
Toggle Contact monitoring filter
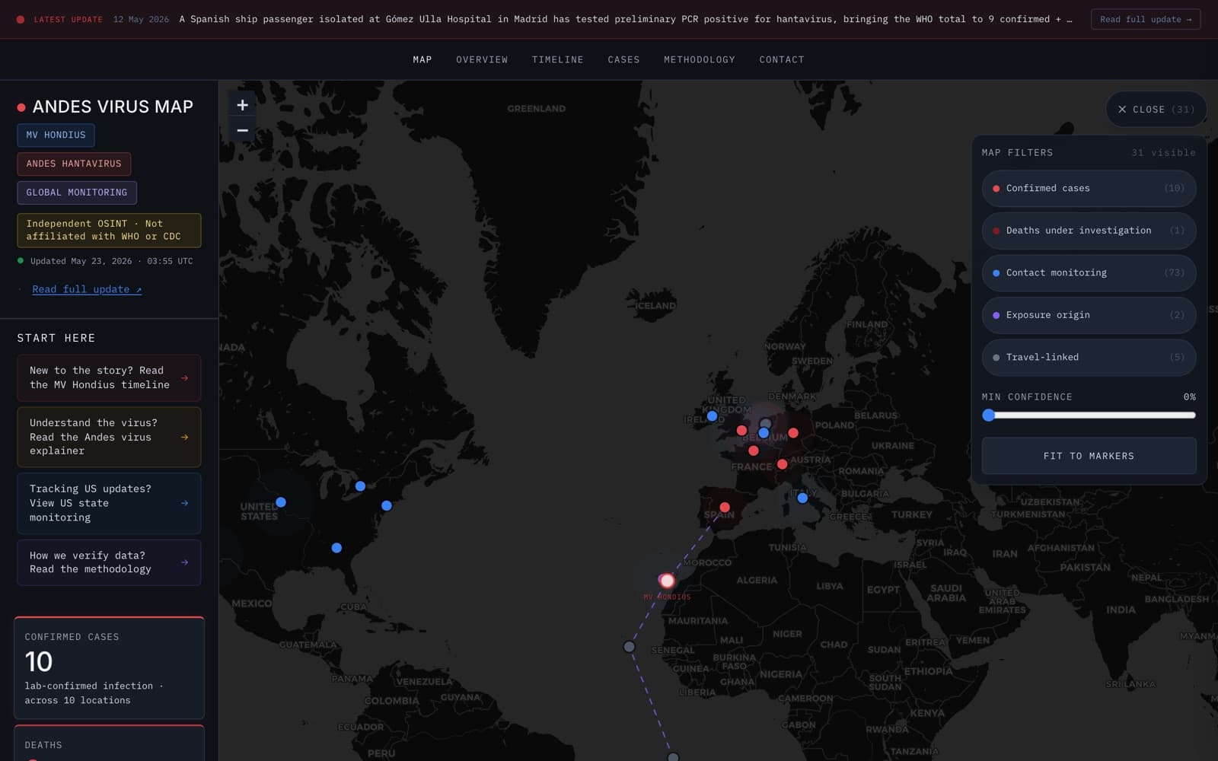pyautogui.click(x=1089, y=272)
